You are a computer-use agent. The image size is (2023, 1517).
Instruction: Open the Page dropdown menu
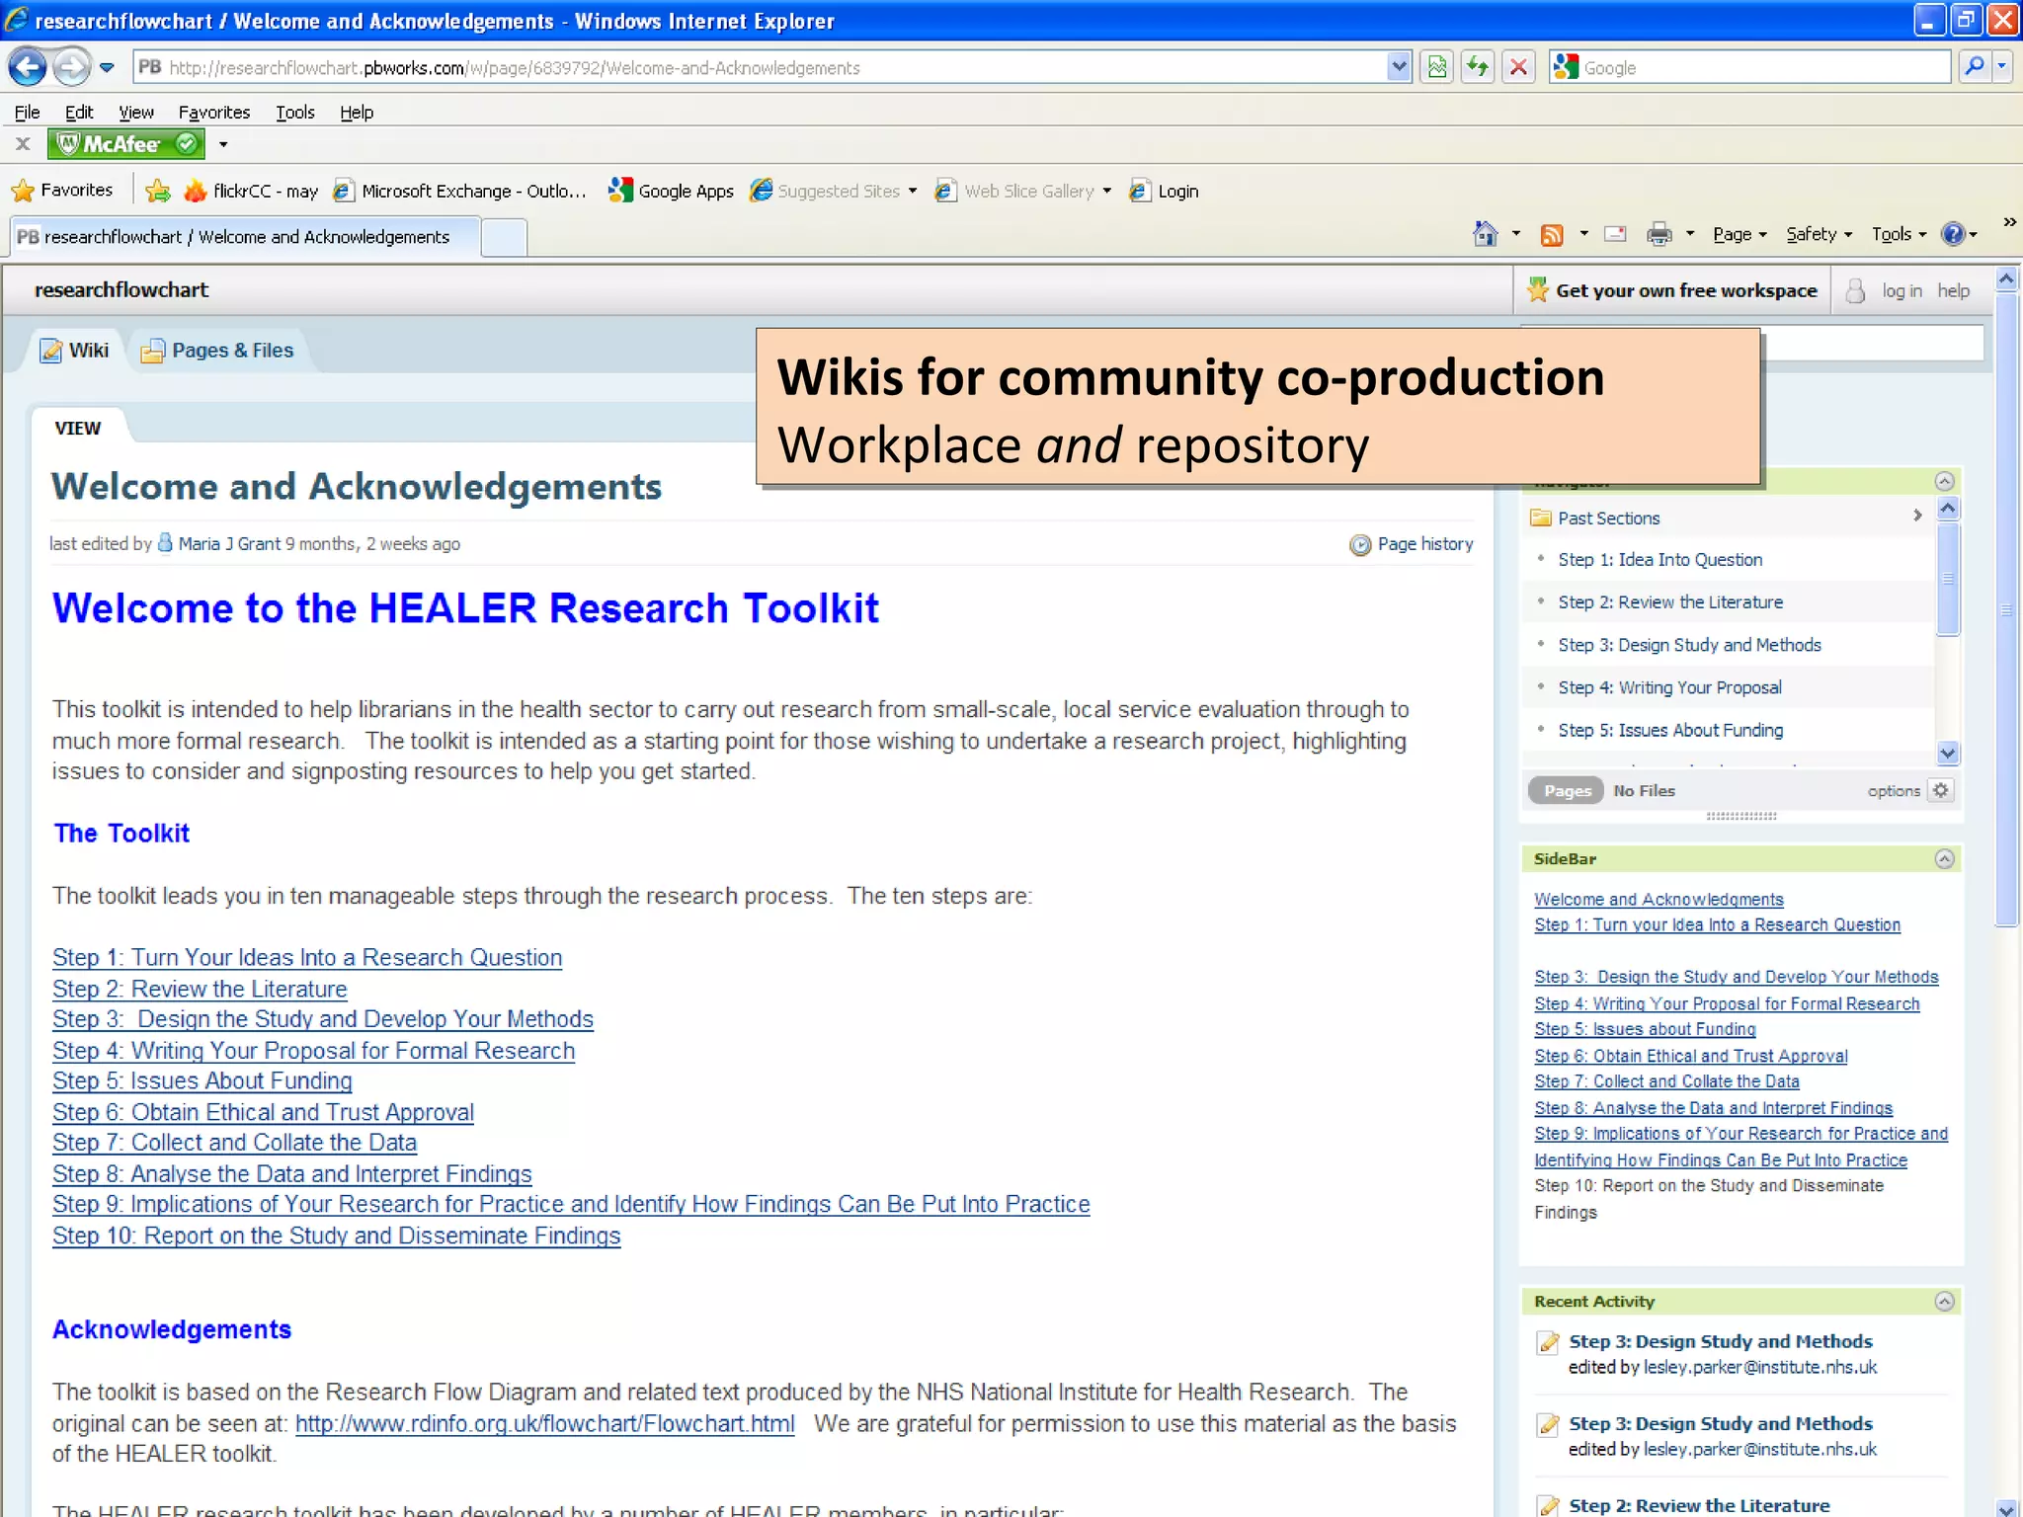click(x=1739, y=234)
